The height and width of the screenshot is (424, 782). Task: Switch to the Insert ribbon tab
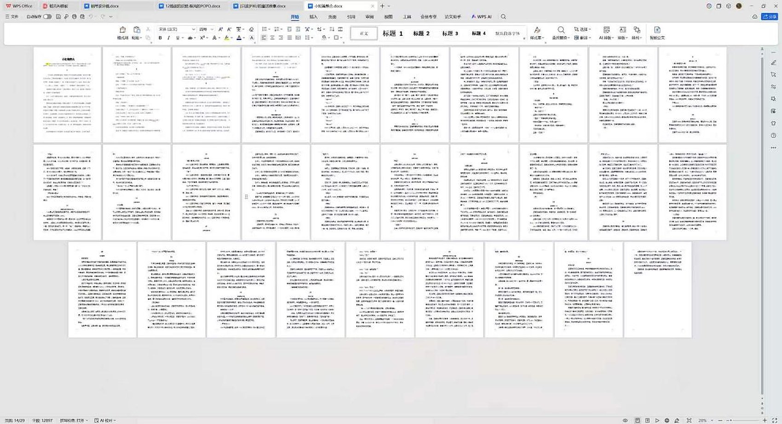tap(313, 17)
